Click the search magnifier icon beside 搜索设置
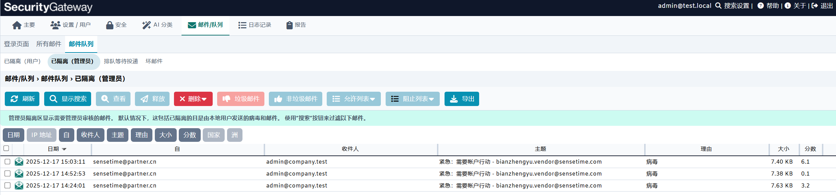The height and width of the screenshot is (195, 836). (x=719, y=6)
